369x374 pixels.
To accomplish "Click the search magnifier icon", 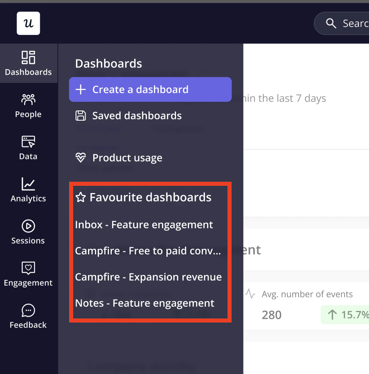I will [x=331, y=23].
